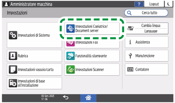Open the Rubrica address book

[34, 56]
